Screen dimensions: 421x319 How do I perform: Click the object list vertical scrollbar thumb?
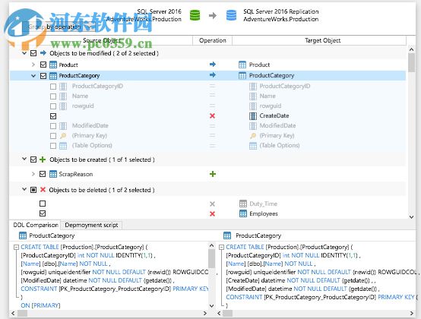pyautogui.click(x=411, y=63)
